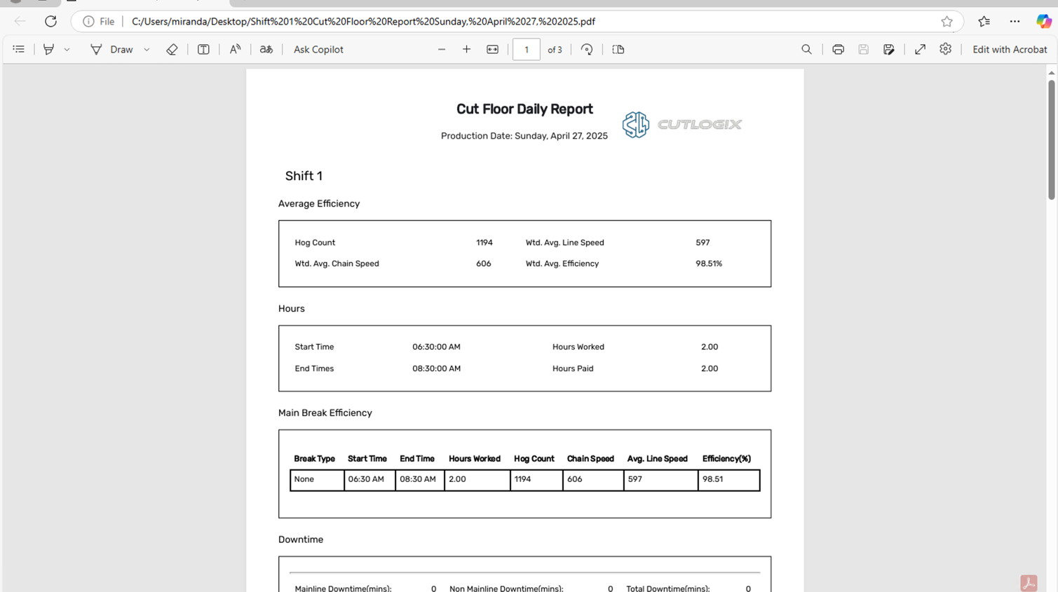Click Edit with Acrobat
This screenshot has height=592, width=1058.
point(1009,50)
